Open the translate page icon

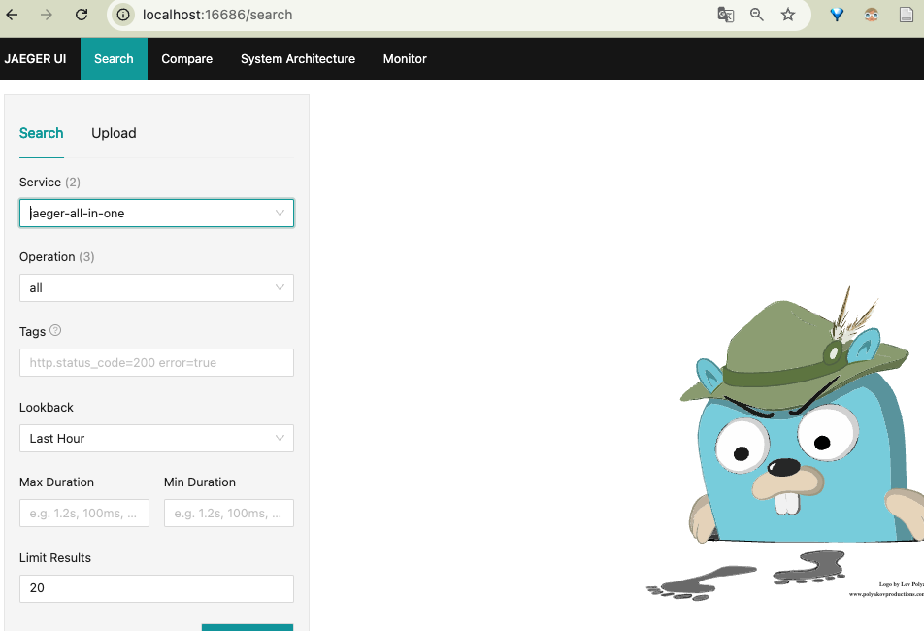(x=725, y=15)
